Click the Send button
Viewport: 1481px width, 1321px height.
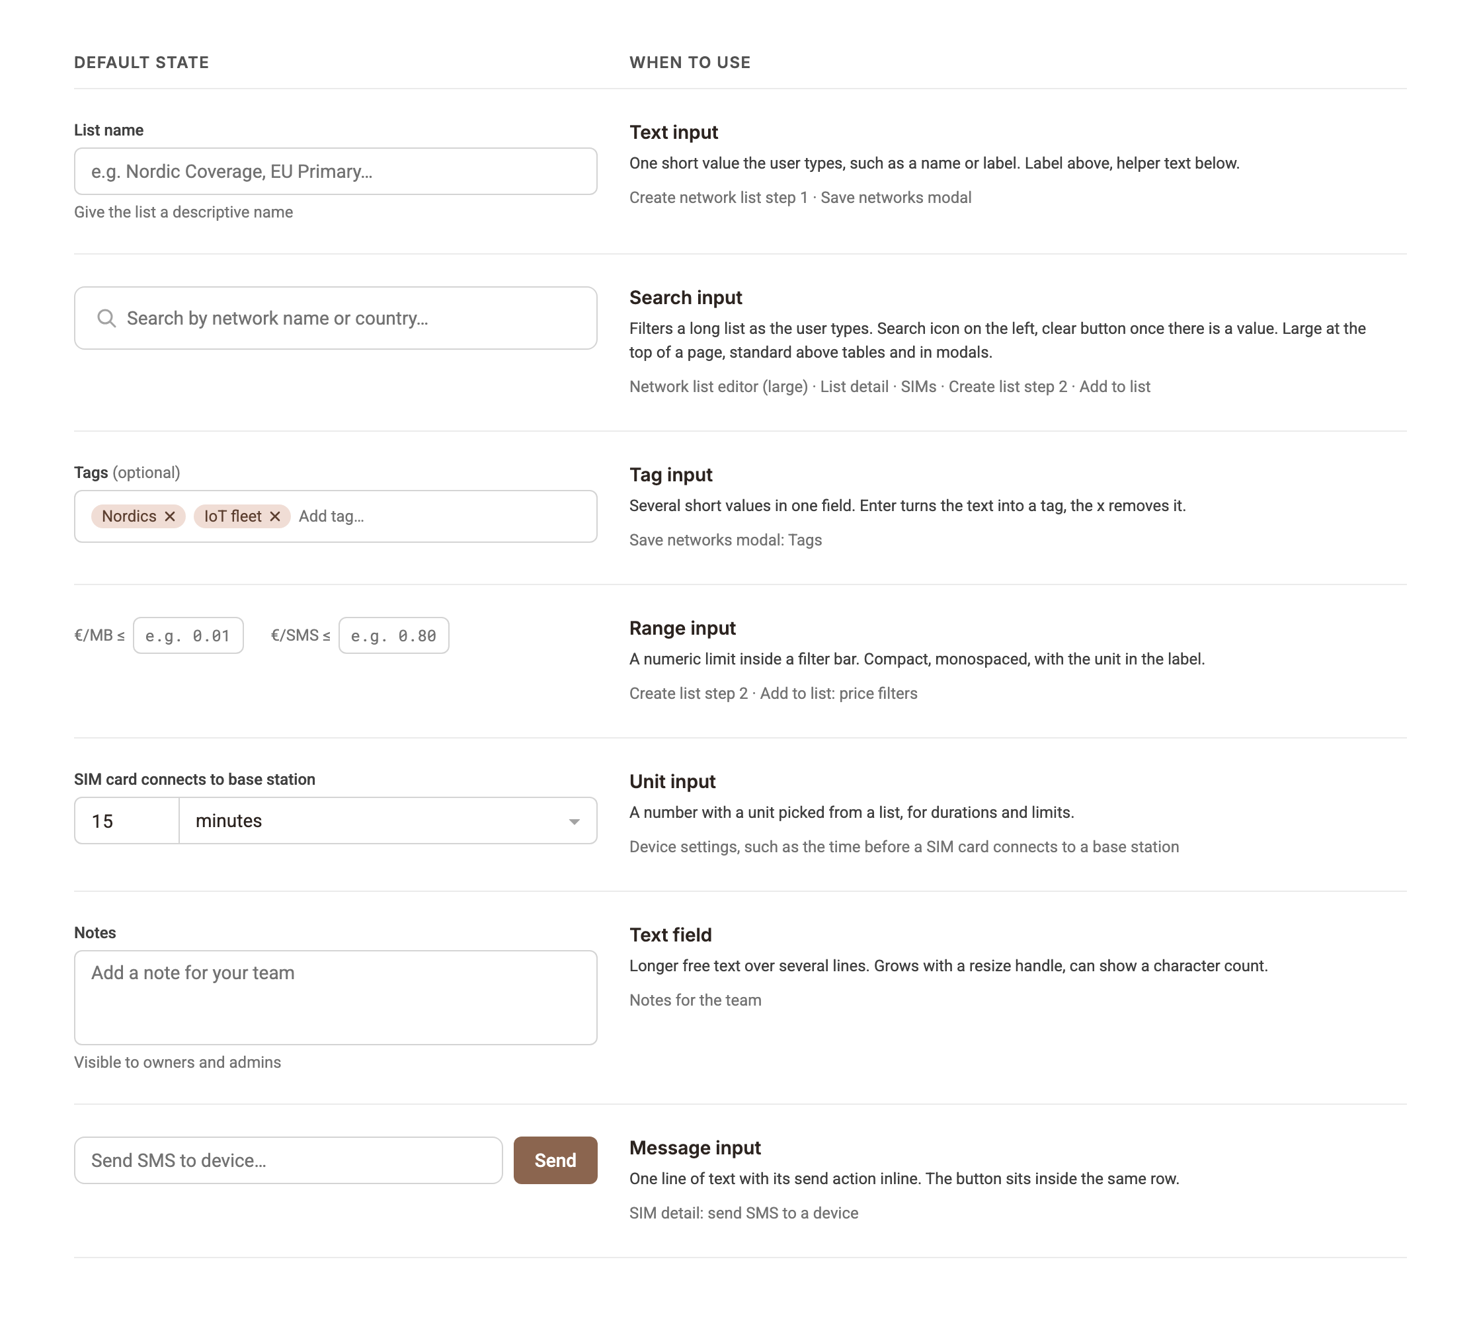tap(555, 1160)
